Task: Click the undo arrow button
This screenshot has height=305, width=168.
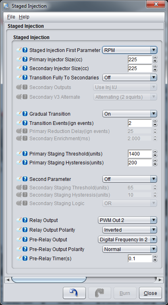Action: 74,293
